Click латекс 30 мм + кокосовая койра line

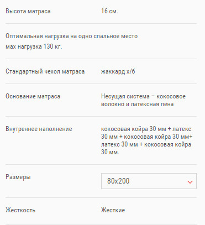[146, 144]
